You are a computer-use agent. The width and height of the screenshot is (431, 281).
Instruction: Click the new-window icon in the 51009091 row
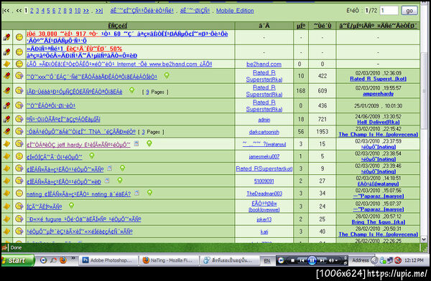[107, 181]
